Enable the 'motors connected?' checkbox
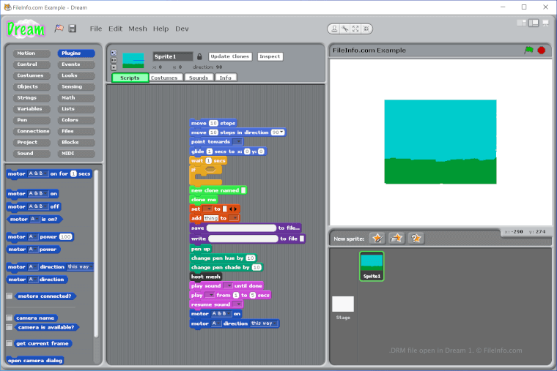557x371 pixels. pyautogui.click(x=9, y=296)
